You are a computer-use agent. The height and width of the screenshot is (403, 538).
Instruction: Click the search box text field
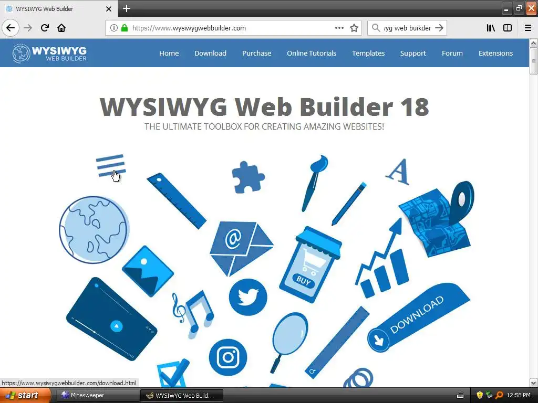click(407, 28)
